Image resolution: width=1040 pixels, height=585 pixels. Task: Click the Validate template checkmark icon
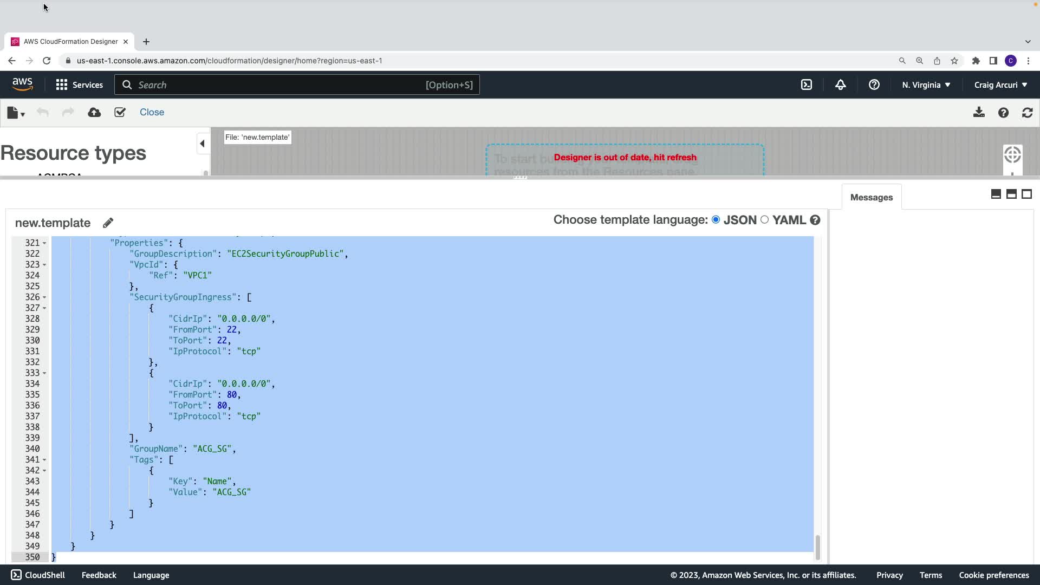pyautogui.click(x=120, y=112)
